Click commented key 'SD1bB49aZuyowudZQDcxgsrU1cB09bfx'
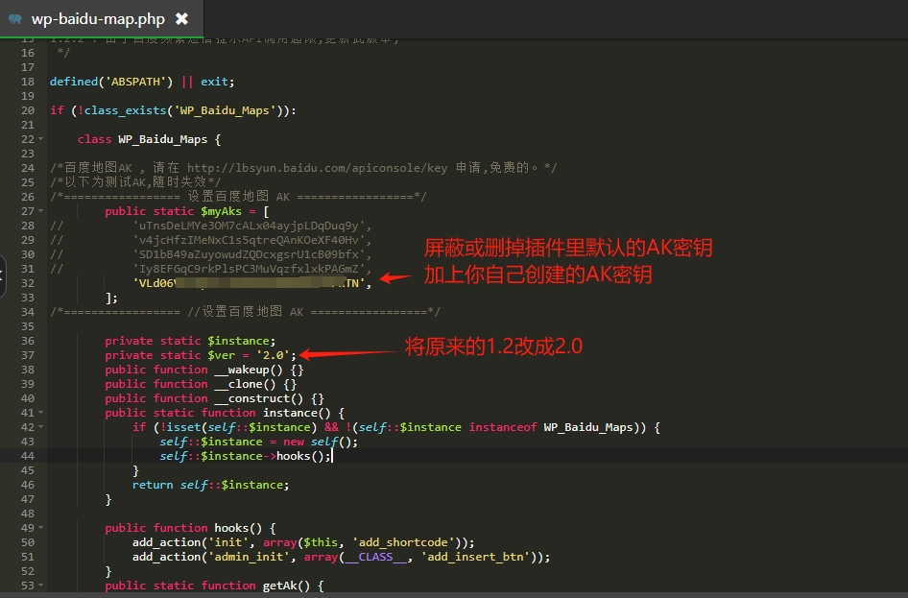This screenshot has height=598, width=908. [249, 254]
